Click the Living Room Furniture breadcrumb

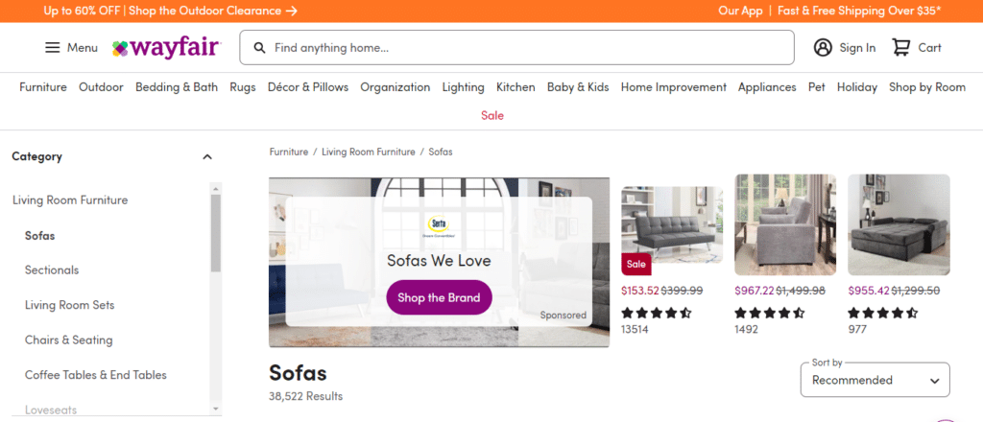[369, 152]
